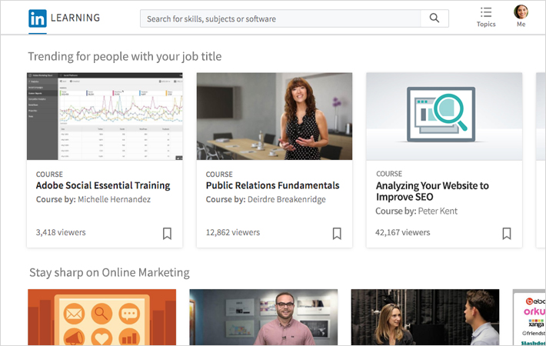
Task: Open Public Relations Fundamentals title link
Action: click(272, 185)
